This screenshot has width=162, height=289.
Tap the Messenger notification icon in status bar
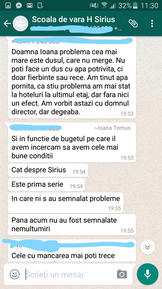[19, 5]
